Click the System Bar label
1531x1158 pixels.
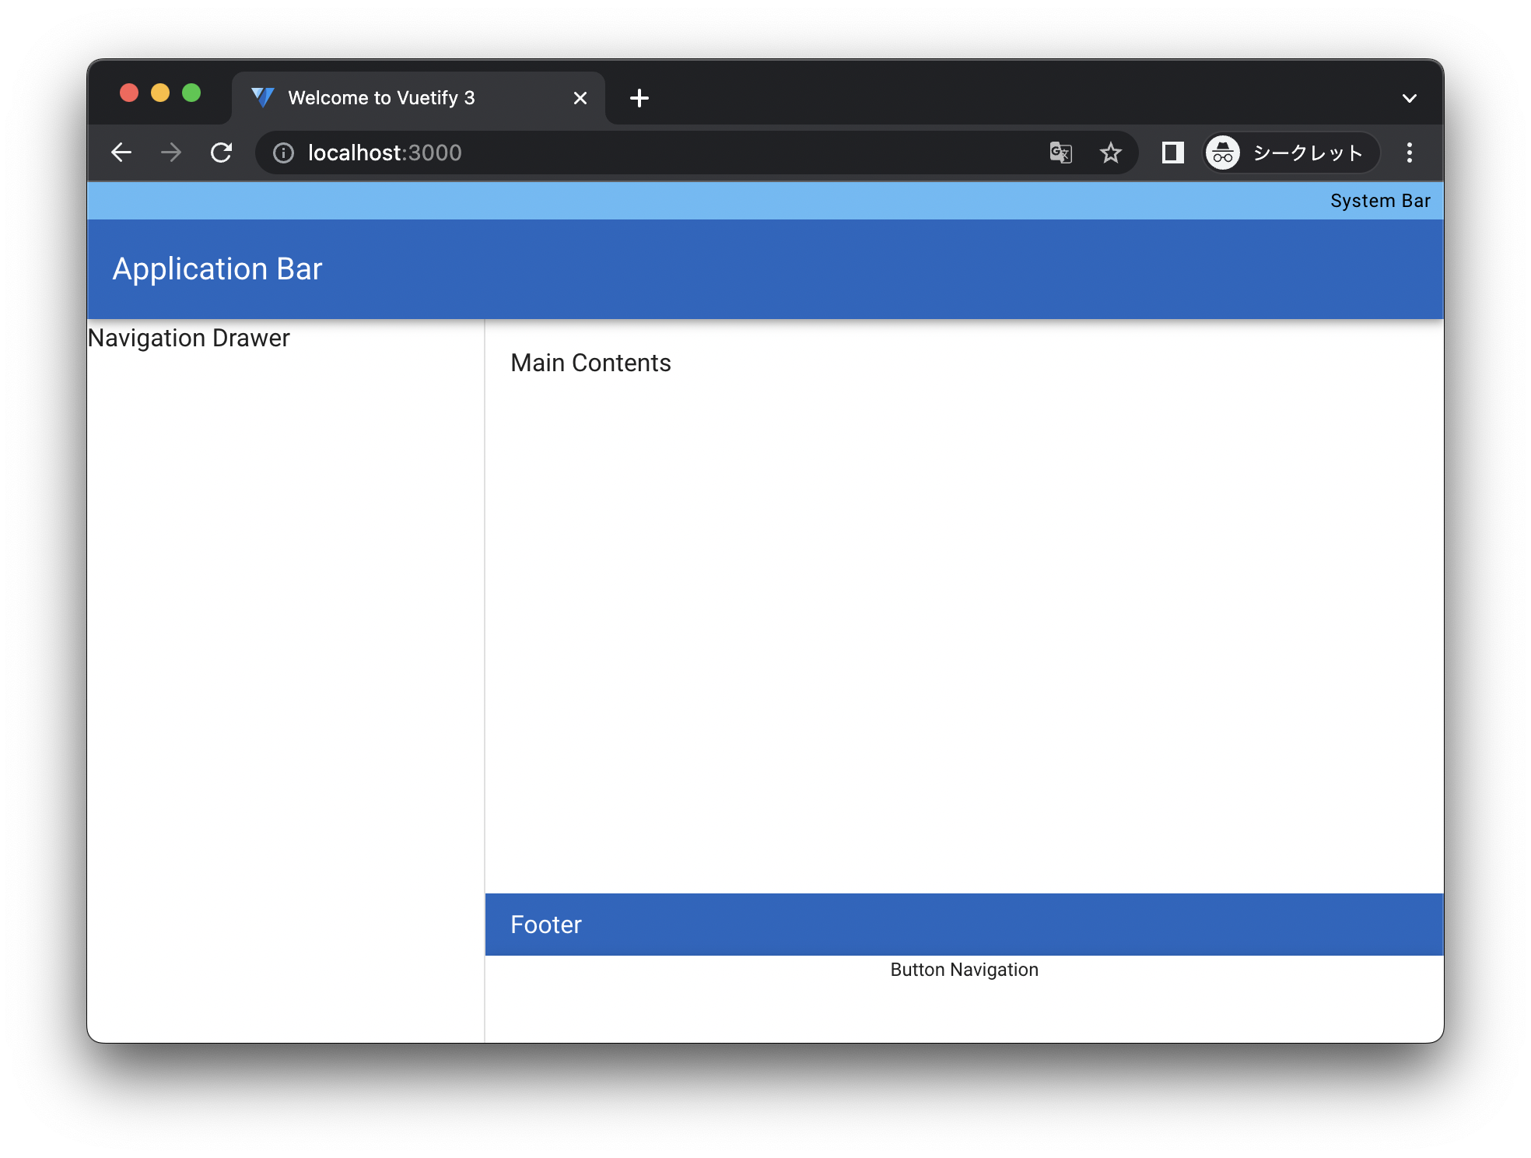pyautogui.click(x=1379, y=200)
